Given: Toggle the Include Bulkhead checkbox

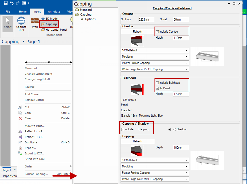Looking at the screenshot, I should (x=157, y=83).
